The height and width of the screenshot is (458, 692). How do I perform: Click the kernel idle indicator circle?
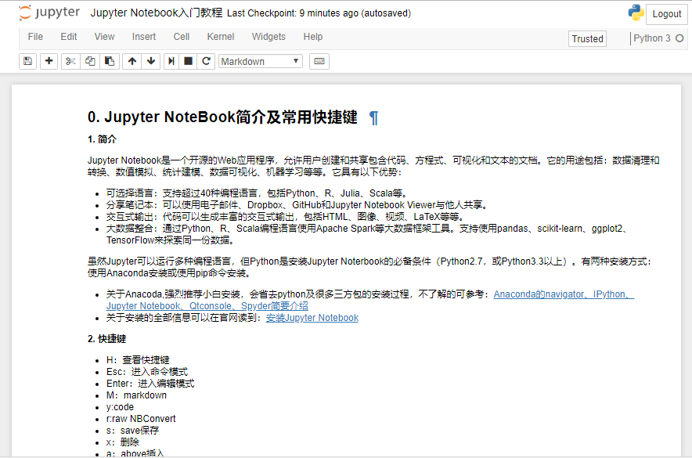click(679, 38)
